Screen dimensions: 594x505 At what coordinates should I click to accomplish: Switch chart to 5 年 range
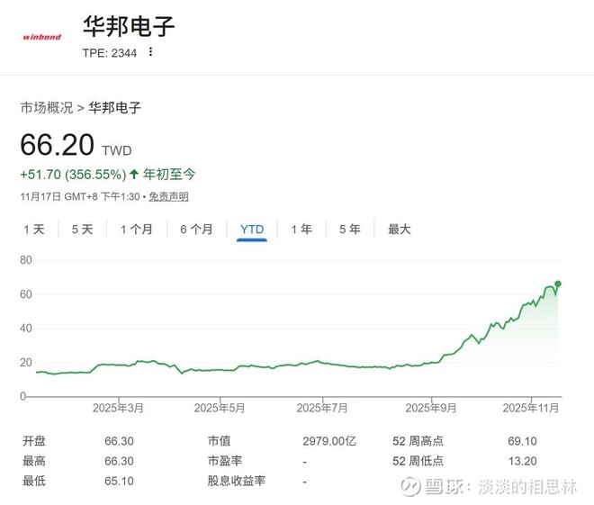point(350,230)
